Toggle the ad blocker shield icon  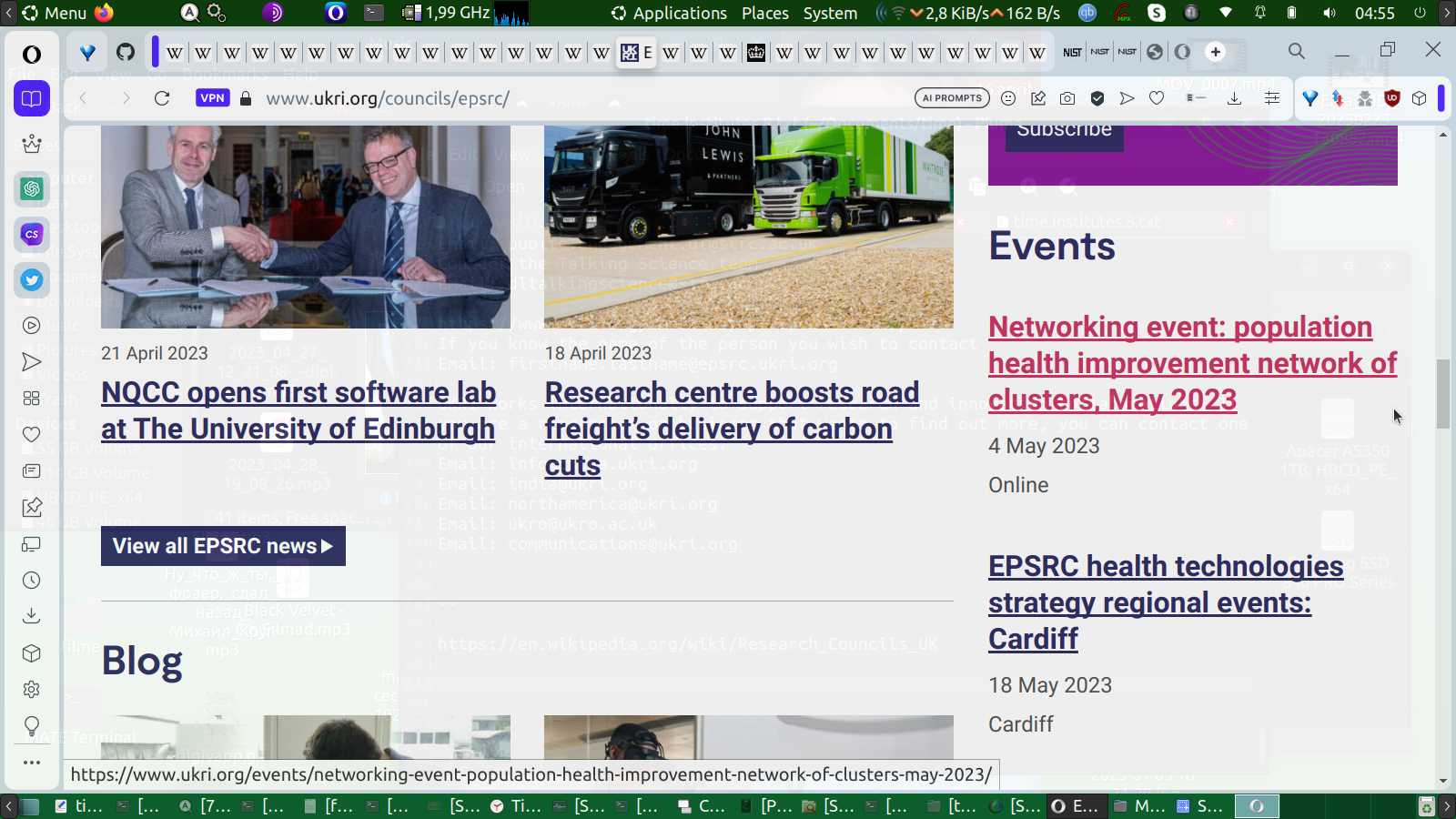1097,98
